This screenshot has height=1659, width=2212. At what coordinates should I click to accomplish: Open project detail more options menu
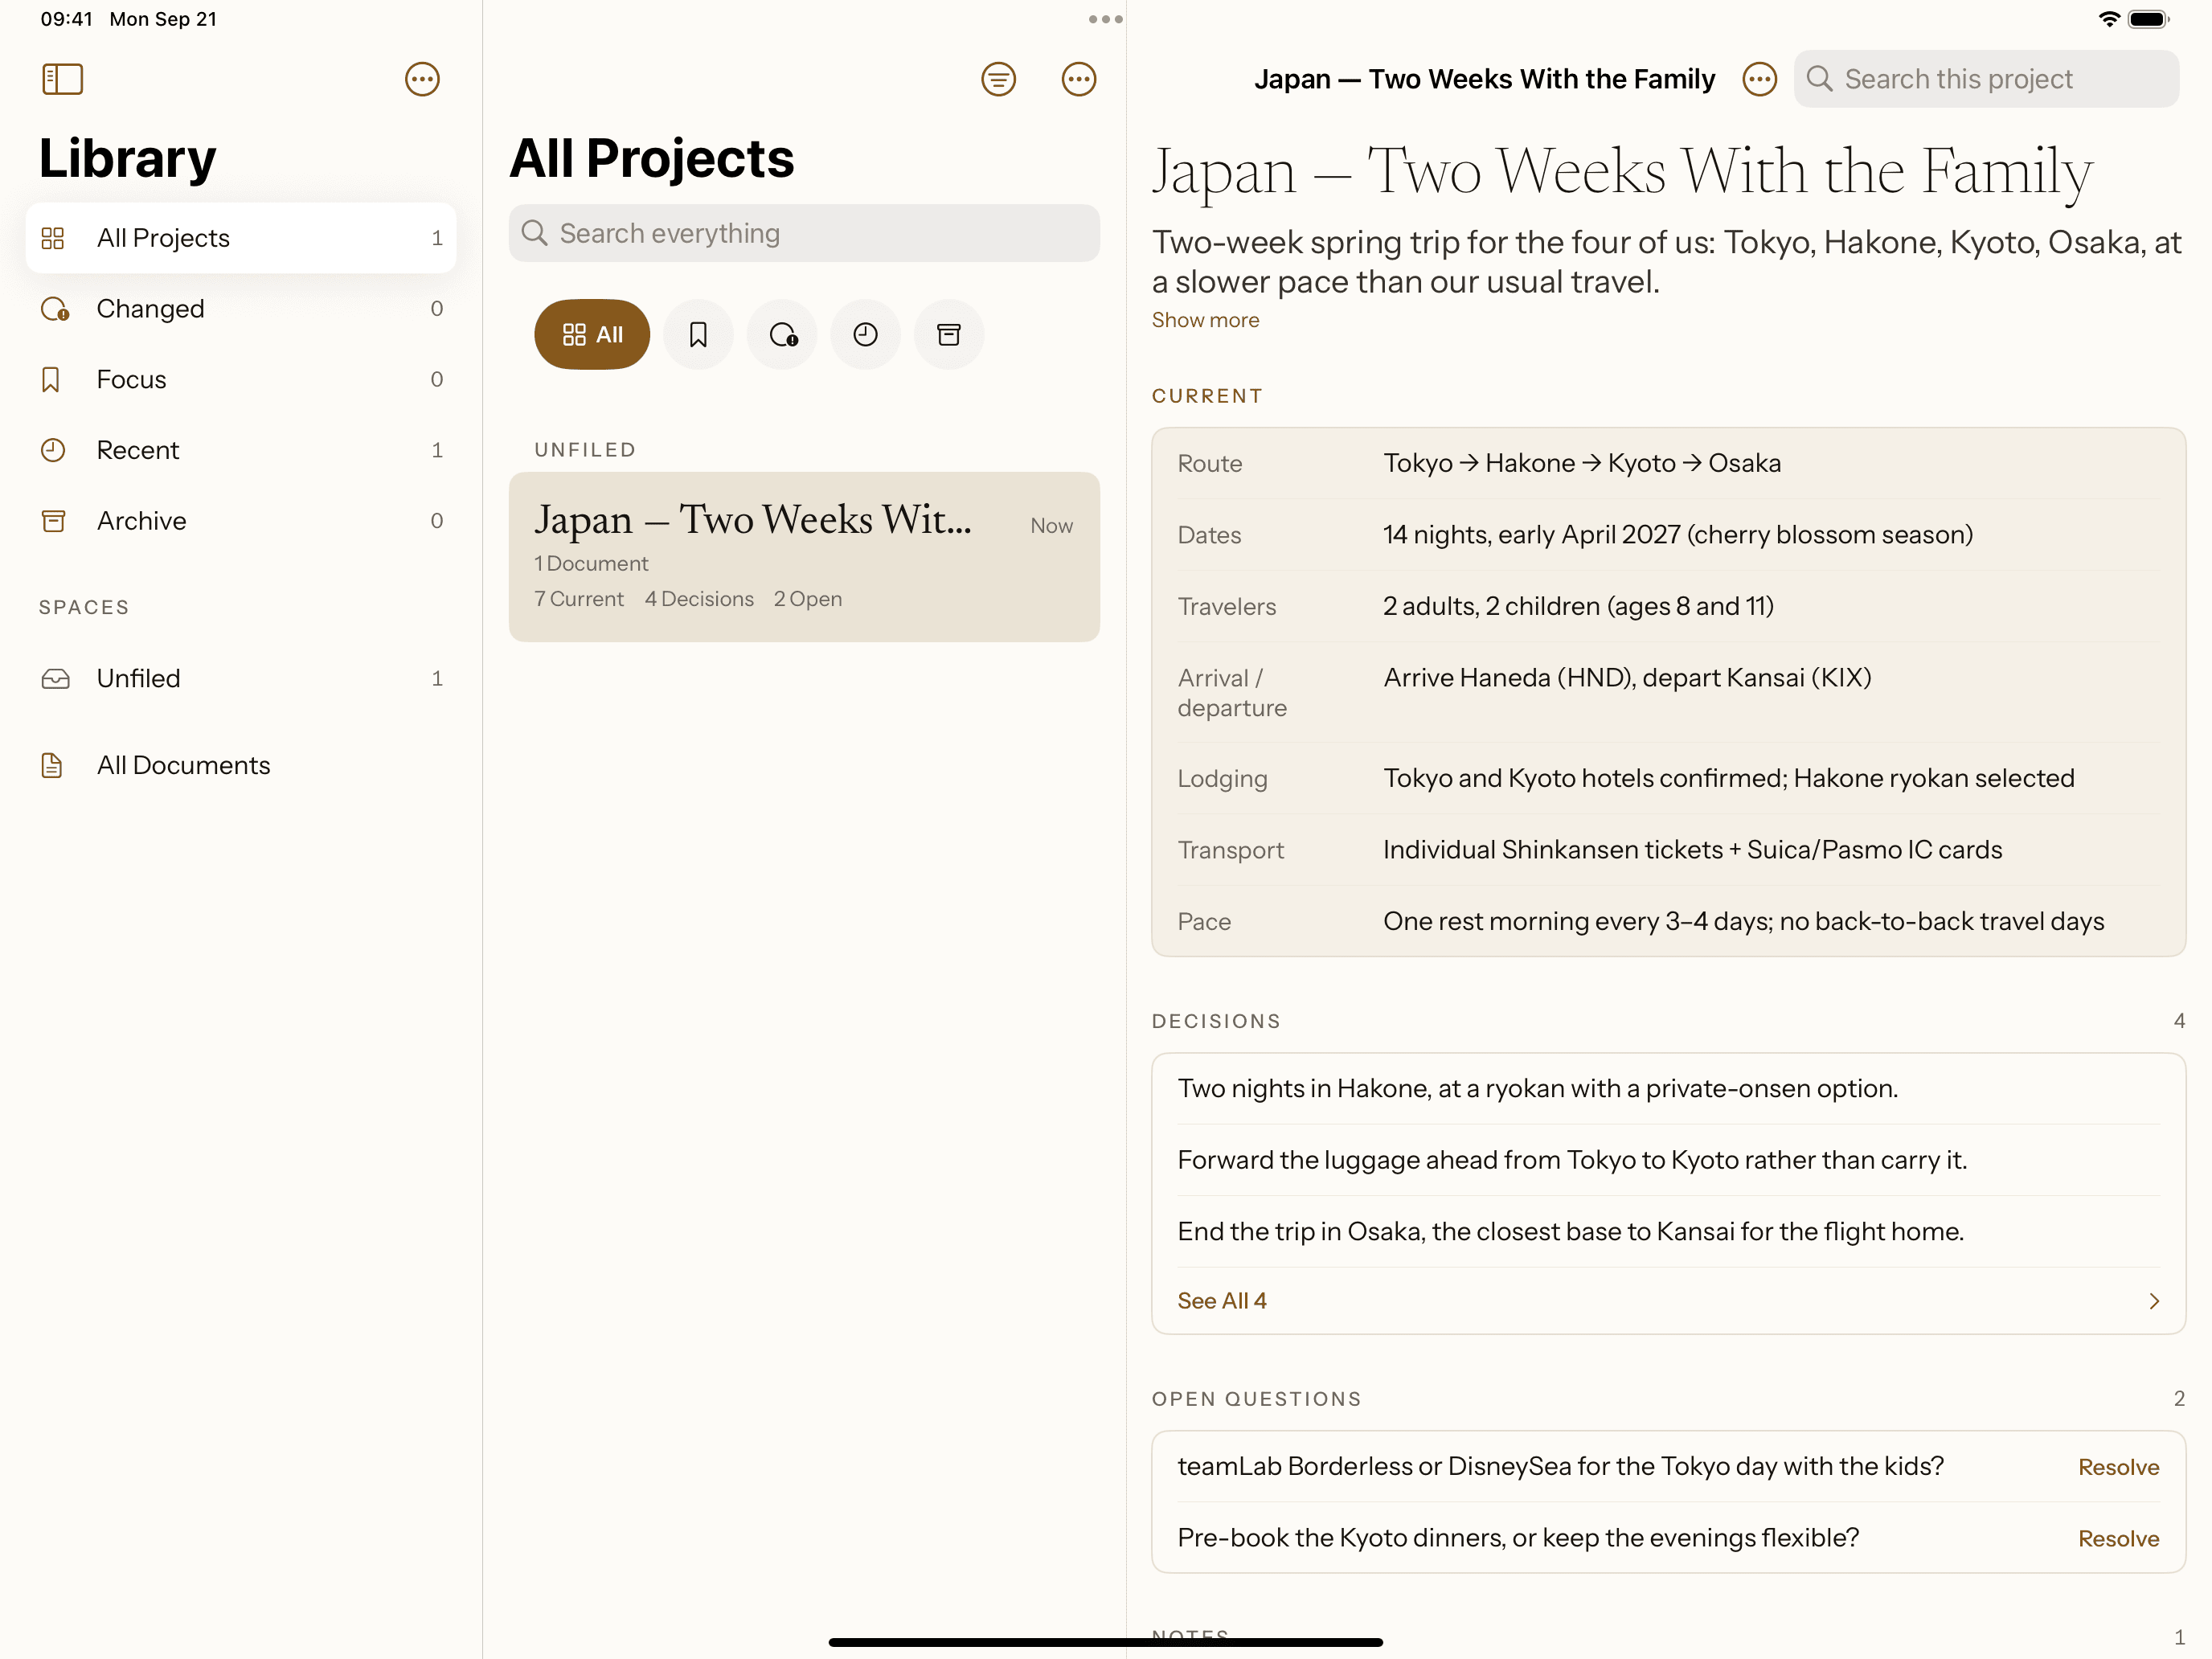[1759, 79]
